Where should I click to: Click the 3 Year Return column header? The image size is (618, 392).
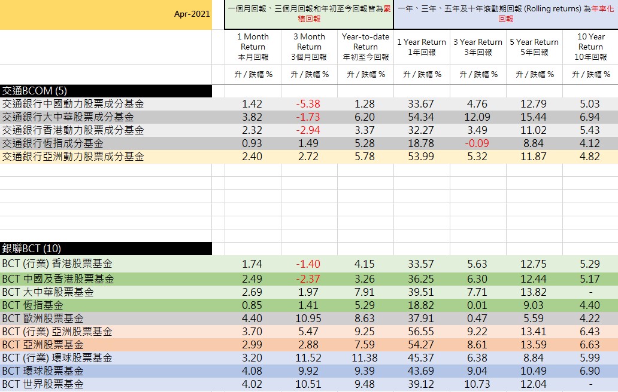point(478,47)
